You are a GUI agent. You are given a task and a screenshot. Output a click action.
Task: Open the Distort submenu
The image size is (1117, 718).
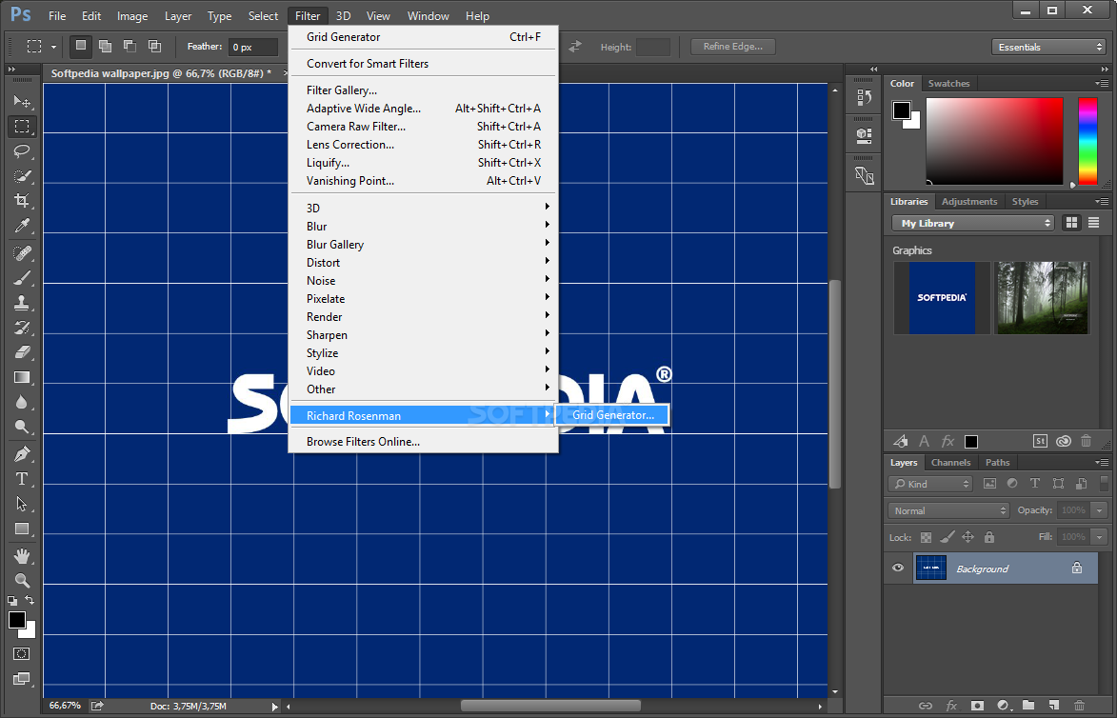[x=423, y=262]
